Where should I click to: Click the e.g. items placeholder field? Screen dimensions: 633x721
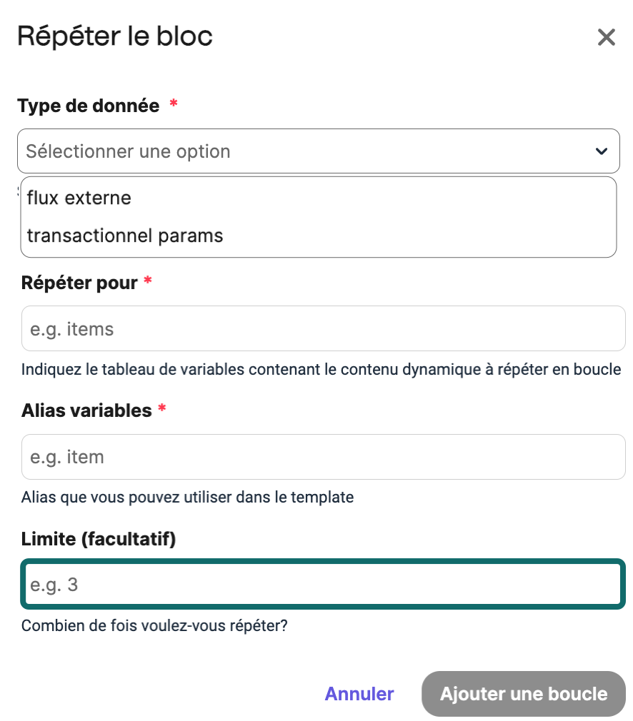coord(318,328)
